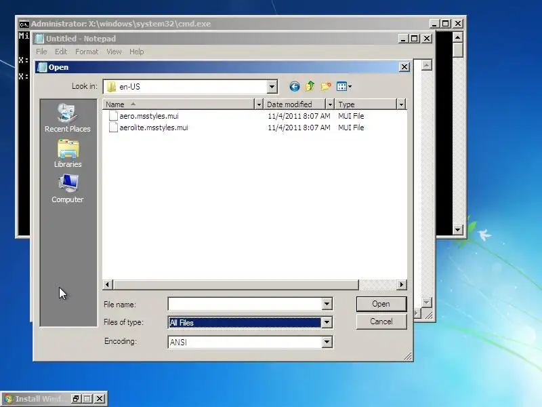
Task: Sort by the Date modified column header
Action: tap(295, 104)
